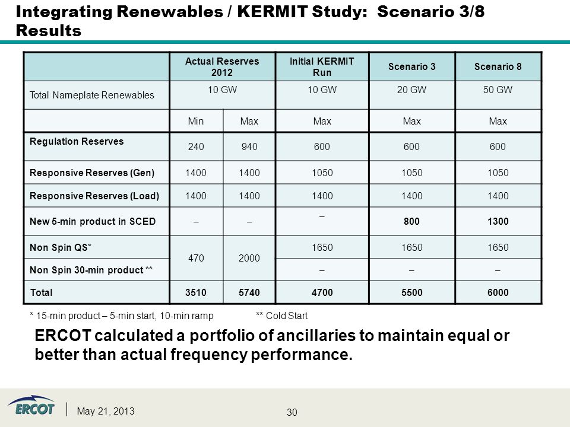Select the bold '800' value in Scenario 3
The width and height of the screenshot is (570, 427).
pos(412,221)
